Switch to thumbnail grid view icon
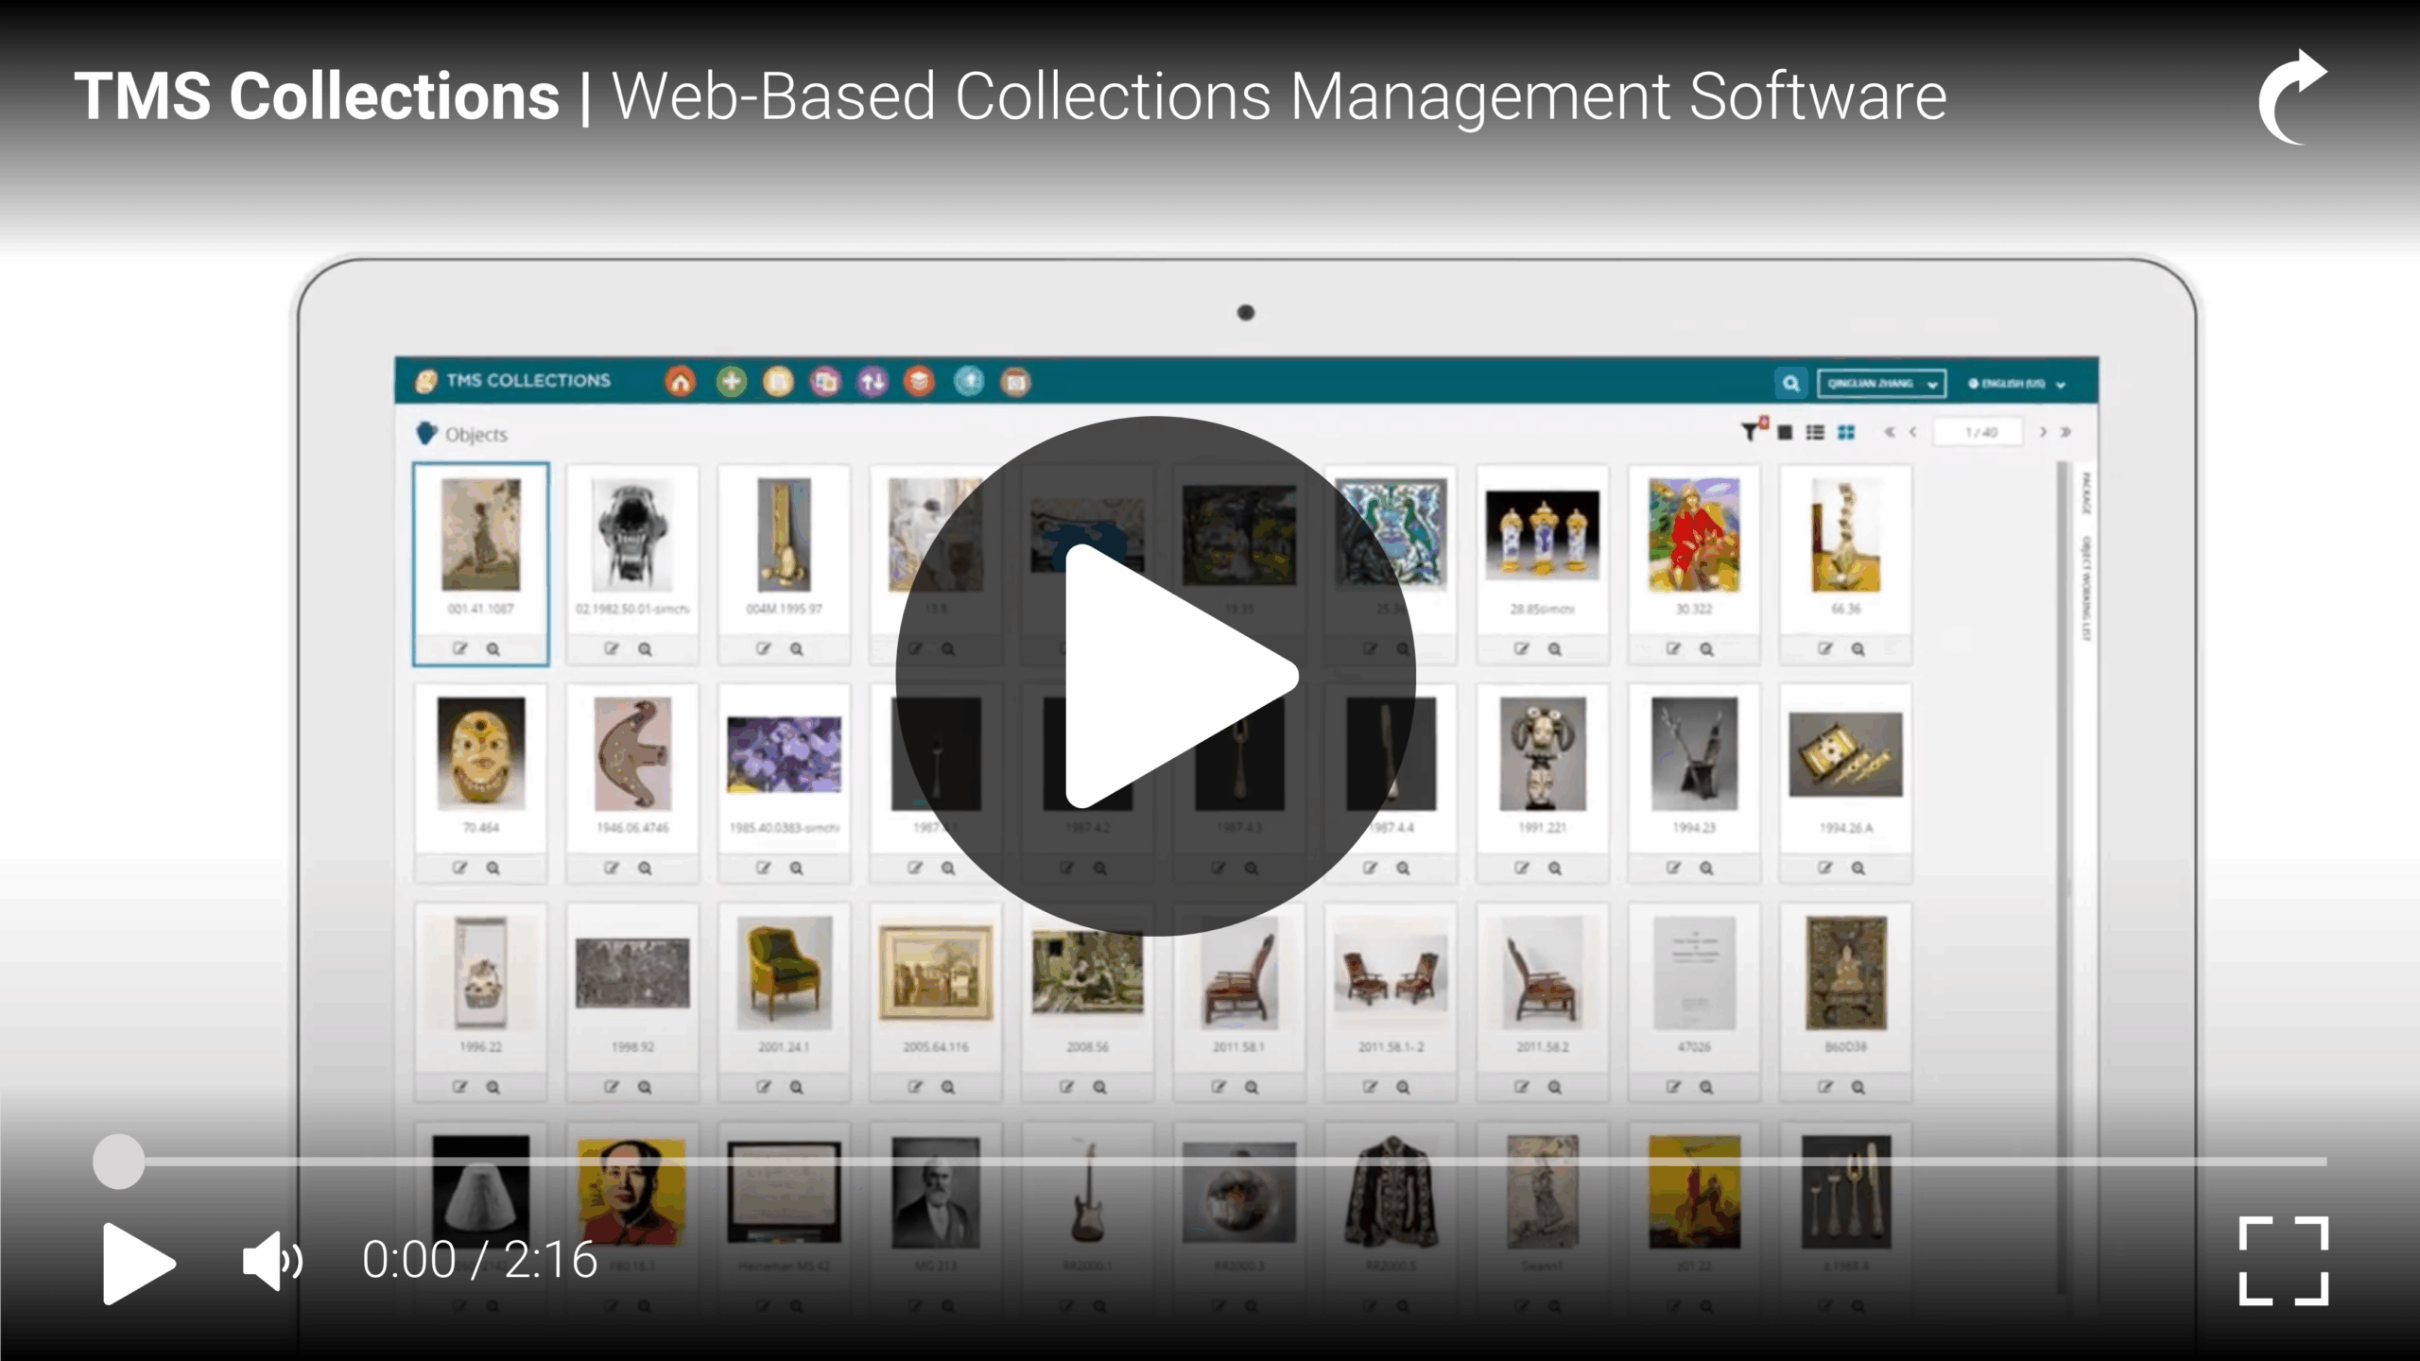The width and height of the screenshot is (2420, 1361). pos(1846,433)
